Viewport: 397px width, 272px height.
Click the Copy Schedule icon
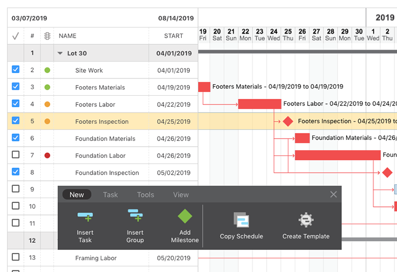pyautogui.click(x=241, y=220)
